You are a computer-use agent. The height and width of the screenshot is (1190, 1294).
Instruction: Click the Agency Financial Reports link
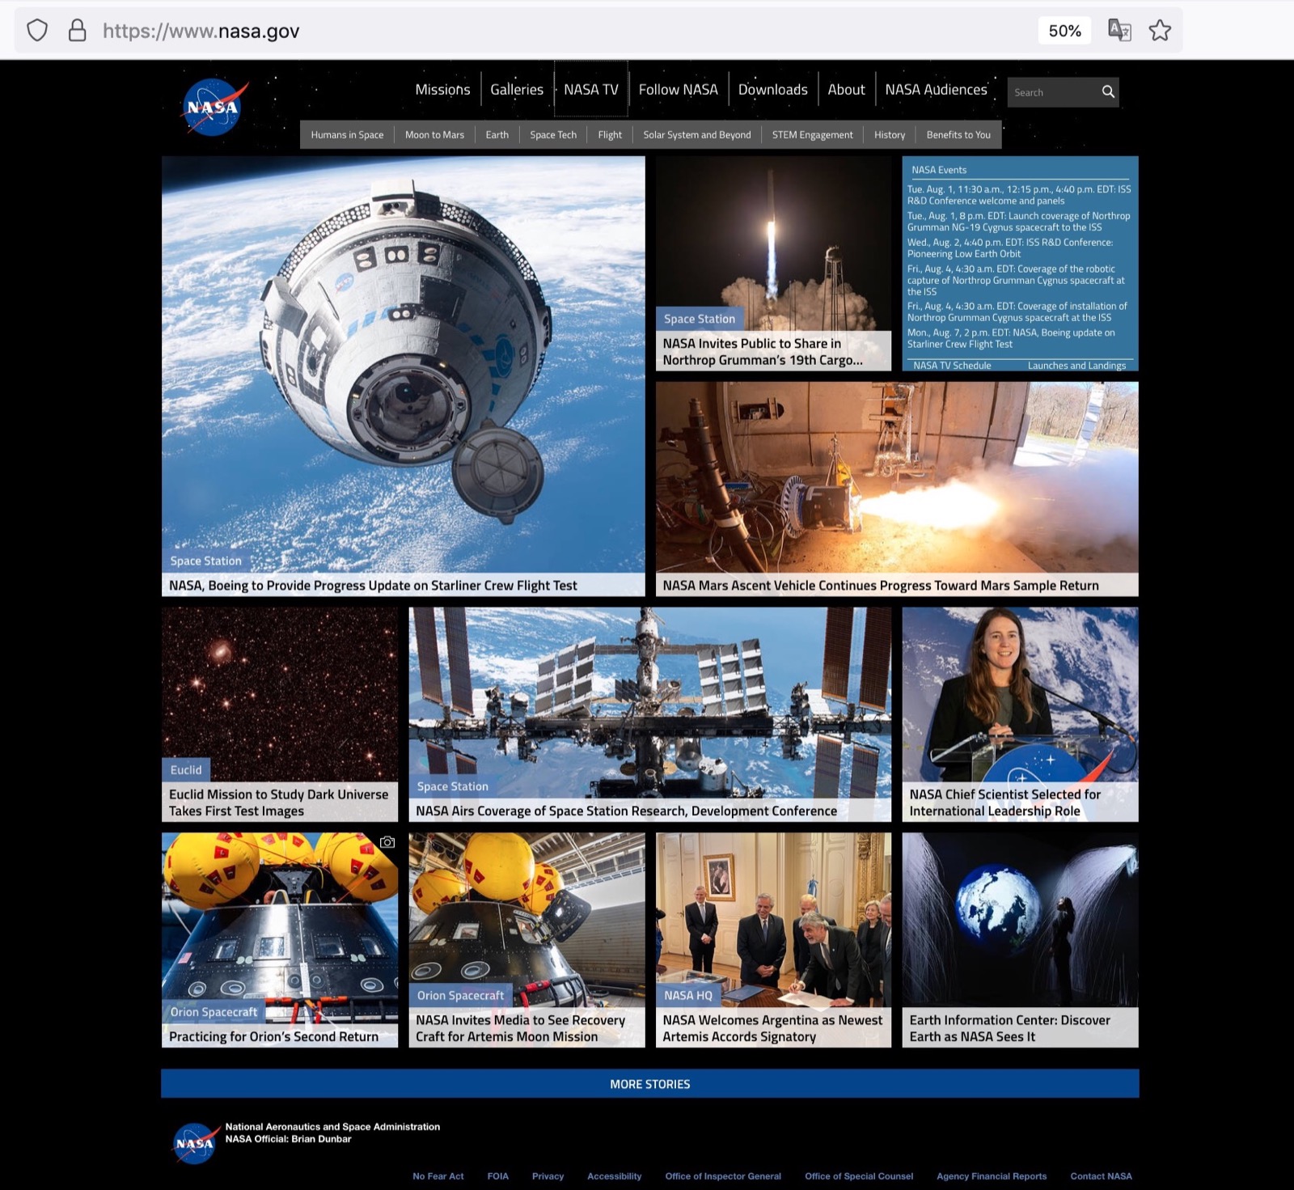pos(992,1176)
